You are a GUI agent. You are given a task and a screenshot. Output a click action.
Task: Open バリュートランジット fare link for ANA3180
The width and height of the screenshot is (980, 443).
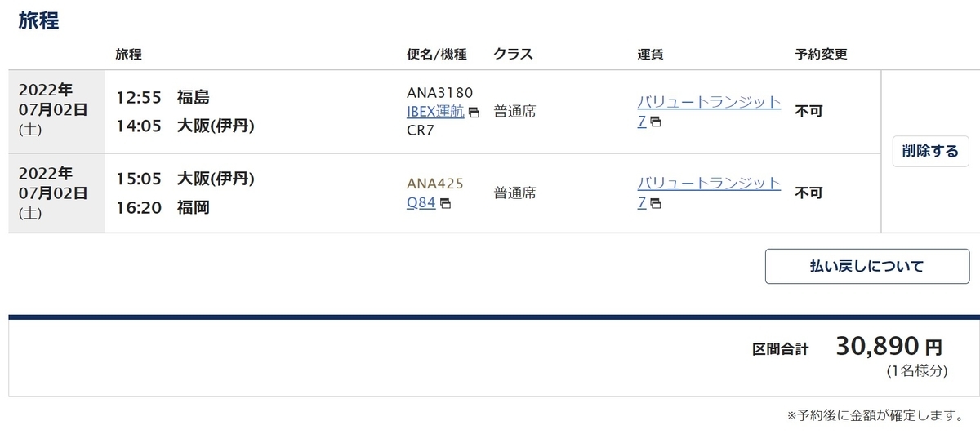pos(709,112)
